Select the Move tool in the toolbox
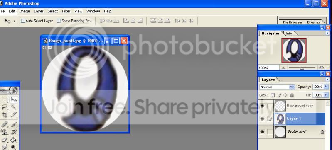The image size is (332, 150). [x=14, y=99]
